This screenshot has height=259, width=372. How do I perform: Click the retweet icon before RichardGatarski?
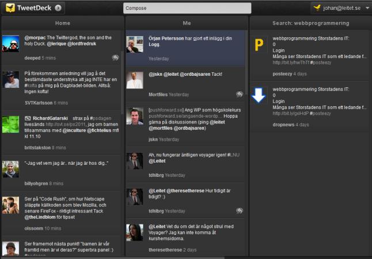[x=28, y=118]
